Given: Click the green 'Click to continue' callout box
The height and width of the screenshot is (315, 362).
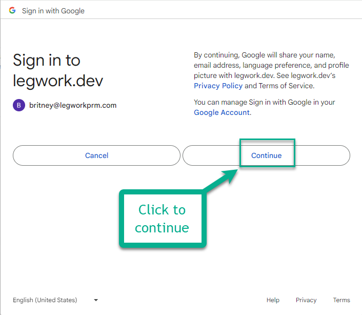Looking at the screenshot, I should pyautogui.click(x=162, y=219).
